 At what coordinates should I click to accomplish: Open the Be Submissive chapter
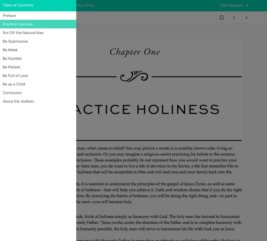[x=15, y=41]
